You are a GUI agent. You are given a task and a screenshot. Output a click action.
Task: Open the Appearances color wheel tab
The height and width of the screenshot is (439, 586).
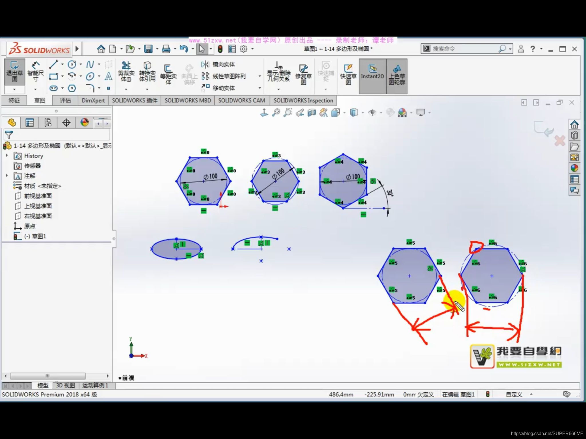click(84, 123)
